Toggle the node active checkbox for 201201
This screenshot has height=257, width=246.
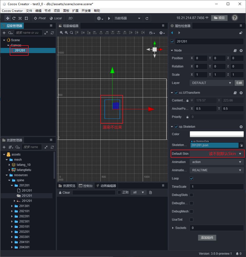[x=172, y=41]
